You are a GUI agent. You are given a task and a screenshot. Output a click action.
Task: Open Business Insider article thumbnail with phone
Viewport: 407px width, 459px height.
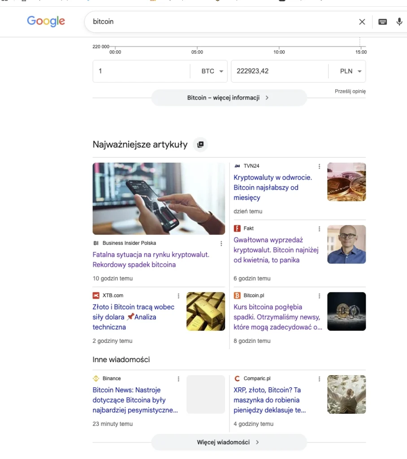coord(159,199)
